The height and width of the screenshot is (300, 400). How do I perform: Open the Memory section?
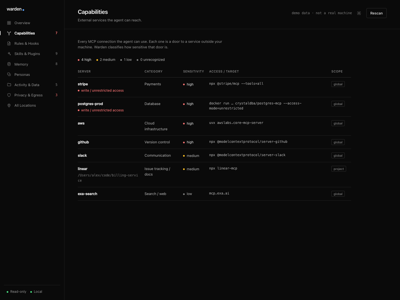point(32,64)
